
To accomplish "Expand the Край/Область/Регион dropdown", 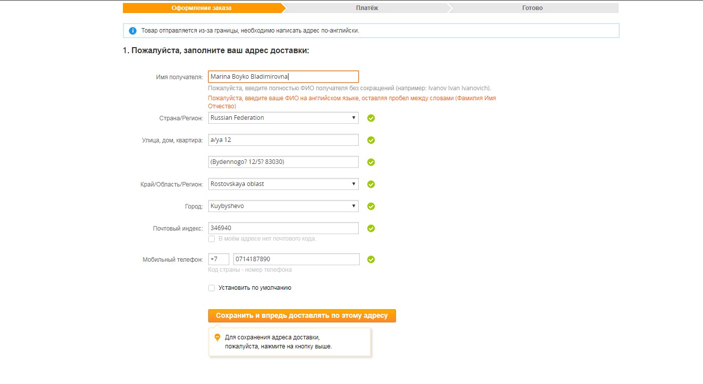I will 283,184.
